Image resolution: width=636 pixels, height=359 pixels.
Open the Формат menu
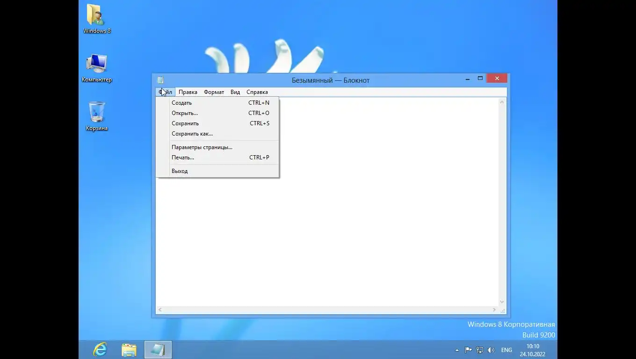(x=214, y=92)
